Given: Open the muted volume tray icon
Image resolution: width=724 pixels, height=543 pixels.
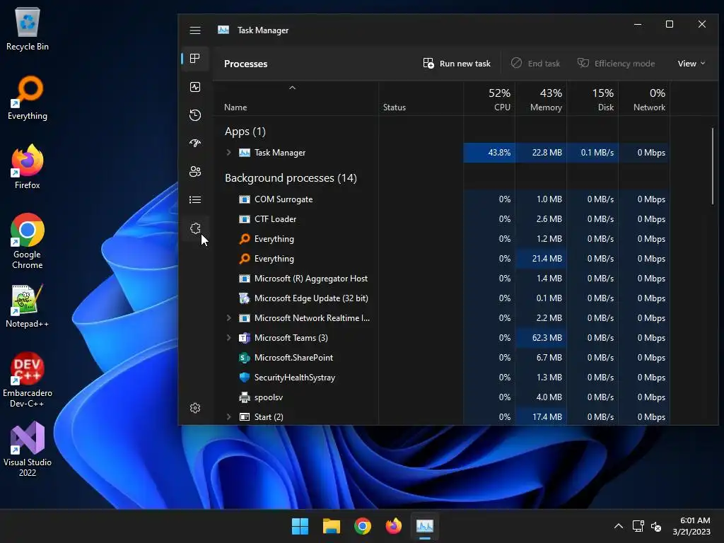Looking at the screenshot, I should coord(656,526).
